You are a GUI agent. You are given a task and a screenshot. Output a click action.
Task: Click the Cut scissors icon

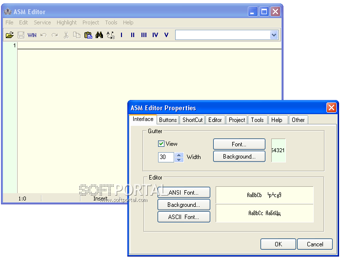click(66, 35)
